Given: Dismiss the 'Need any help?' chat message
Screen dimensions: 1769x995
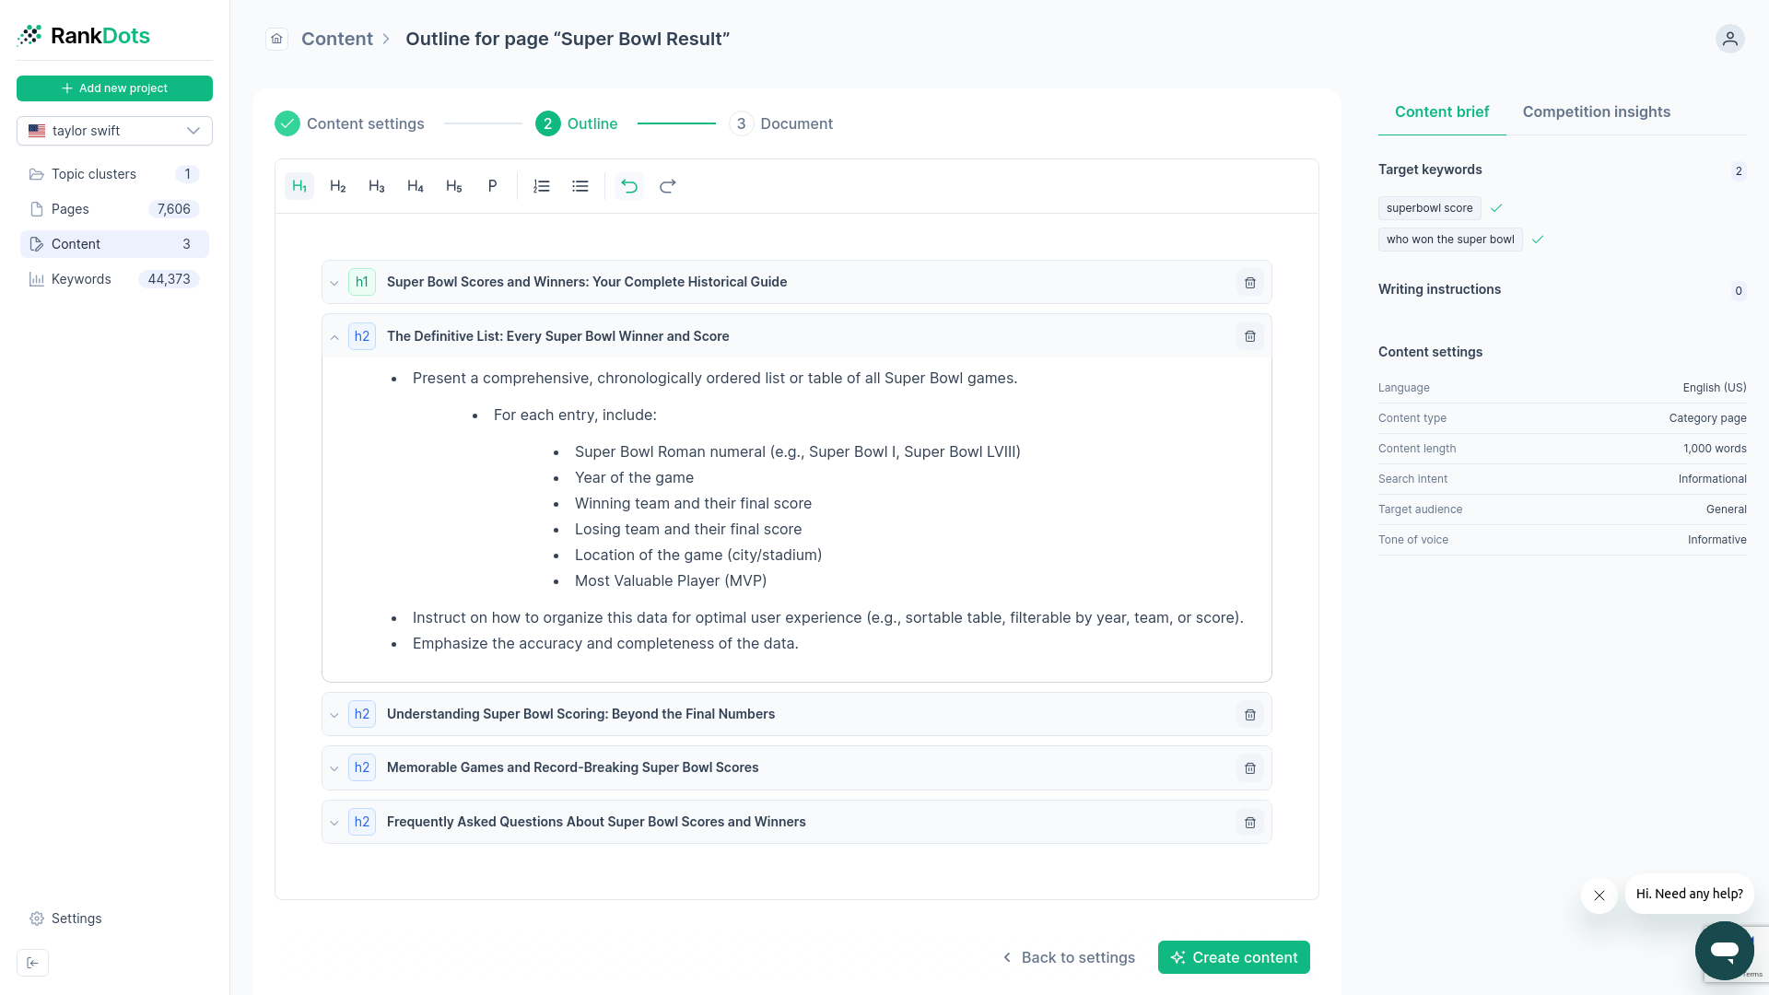Looking at the screenshot, I should [1599, 895].
